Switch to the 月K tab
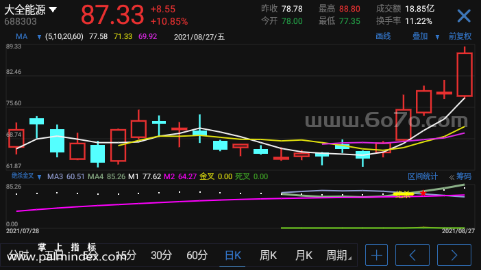The height and width of the screenshot is (270, 481). coord(304,255)
